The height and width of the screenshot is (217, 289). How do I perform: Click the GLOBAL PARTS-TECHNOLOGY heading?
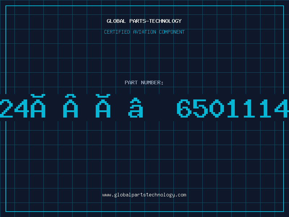click(144, 21)
